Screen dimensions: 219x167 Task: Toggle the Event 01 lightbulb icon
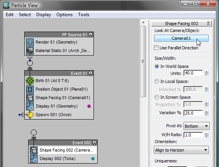point(91,73)
